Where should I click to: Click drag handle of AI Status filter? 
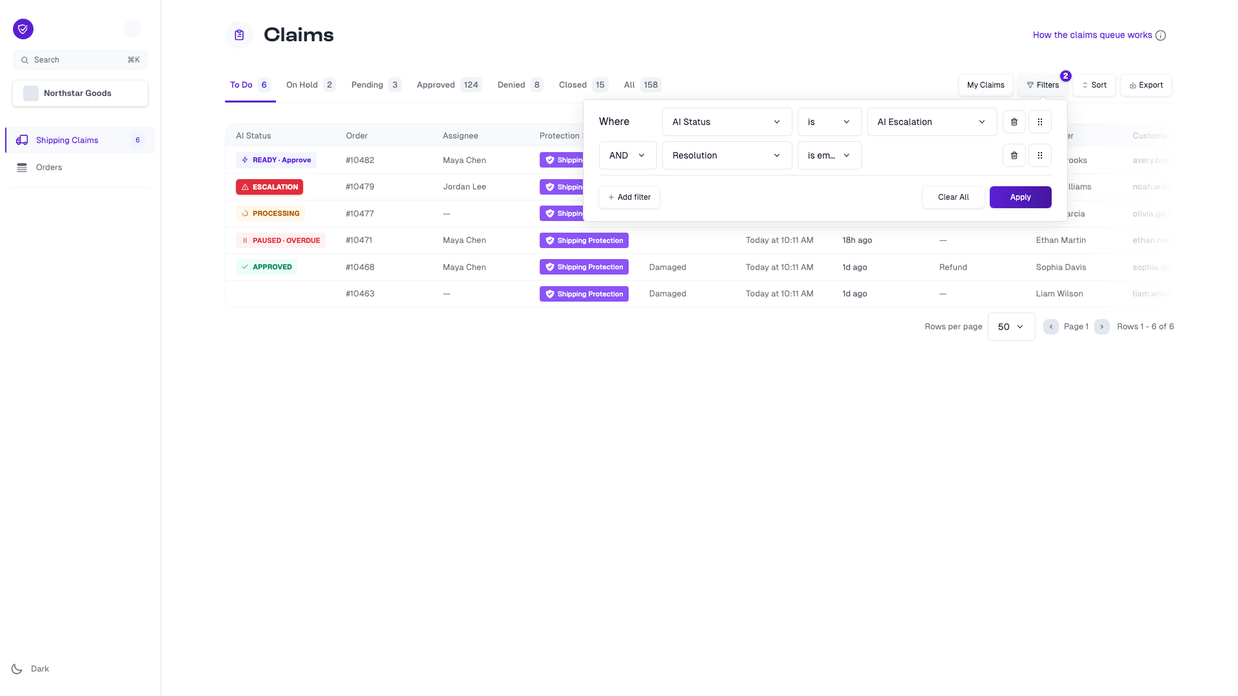[1040, 122]
